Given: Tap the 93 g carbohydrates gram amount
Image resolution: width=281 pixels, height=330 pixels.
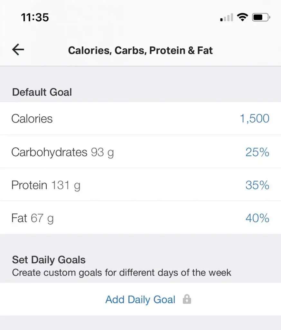Looking at the screenshot, I should [x=102, y=152].
